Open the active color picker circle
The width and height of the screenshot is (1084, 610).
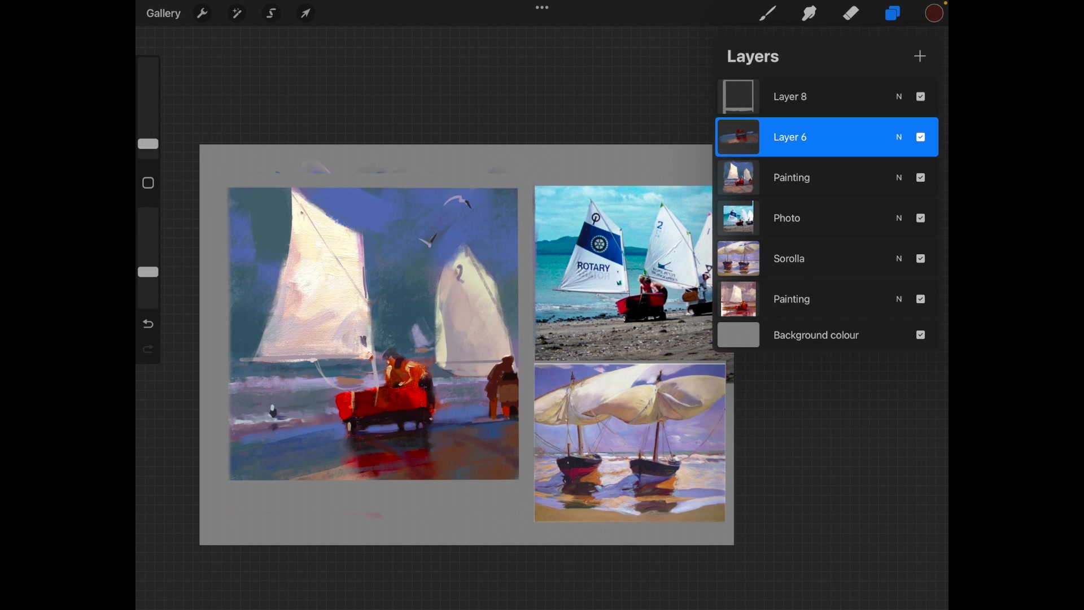coord(934,13)
